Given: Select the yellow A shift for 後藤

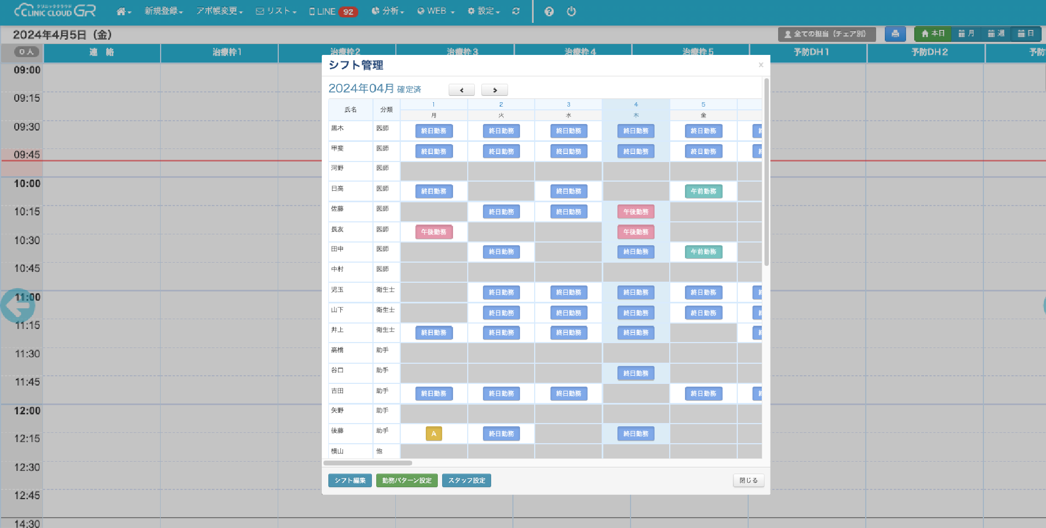Looking at the screenshot, I should (x=433, y=434).
